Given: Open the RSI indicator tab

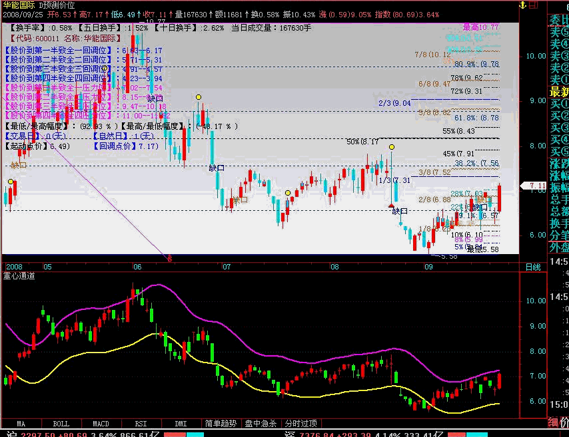Looking at the screenshot, I should click(x=141, y=424).
